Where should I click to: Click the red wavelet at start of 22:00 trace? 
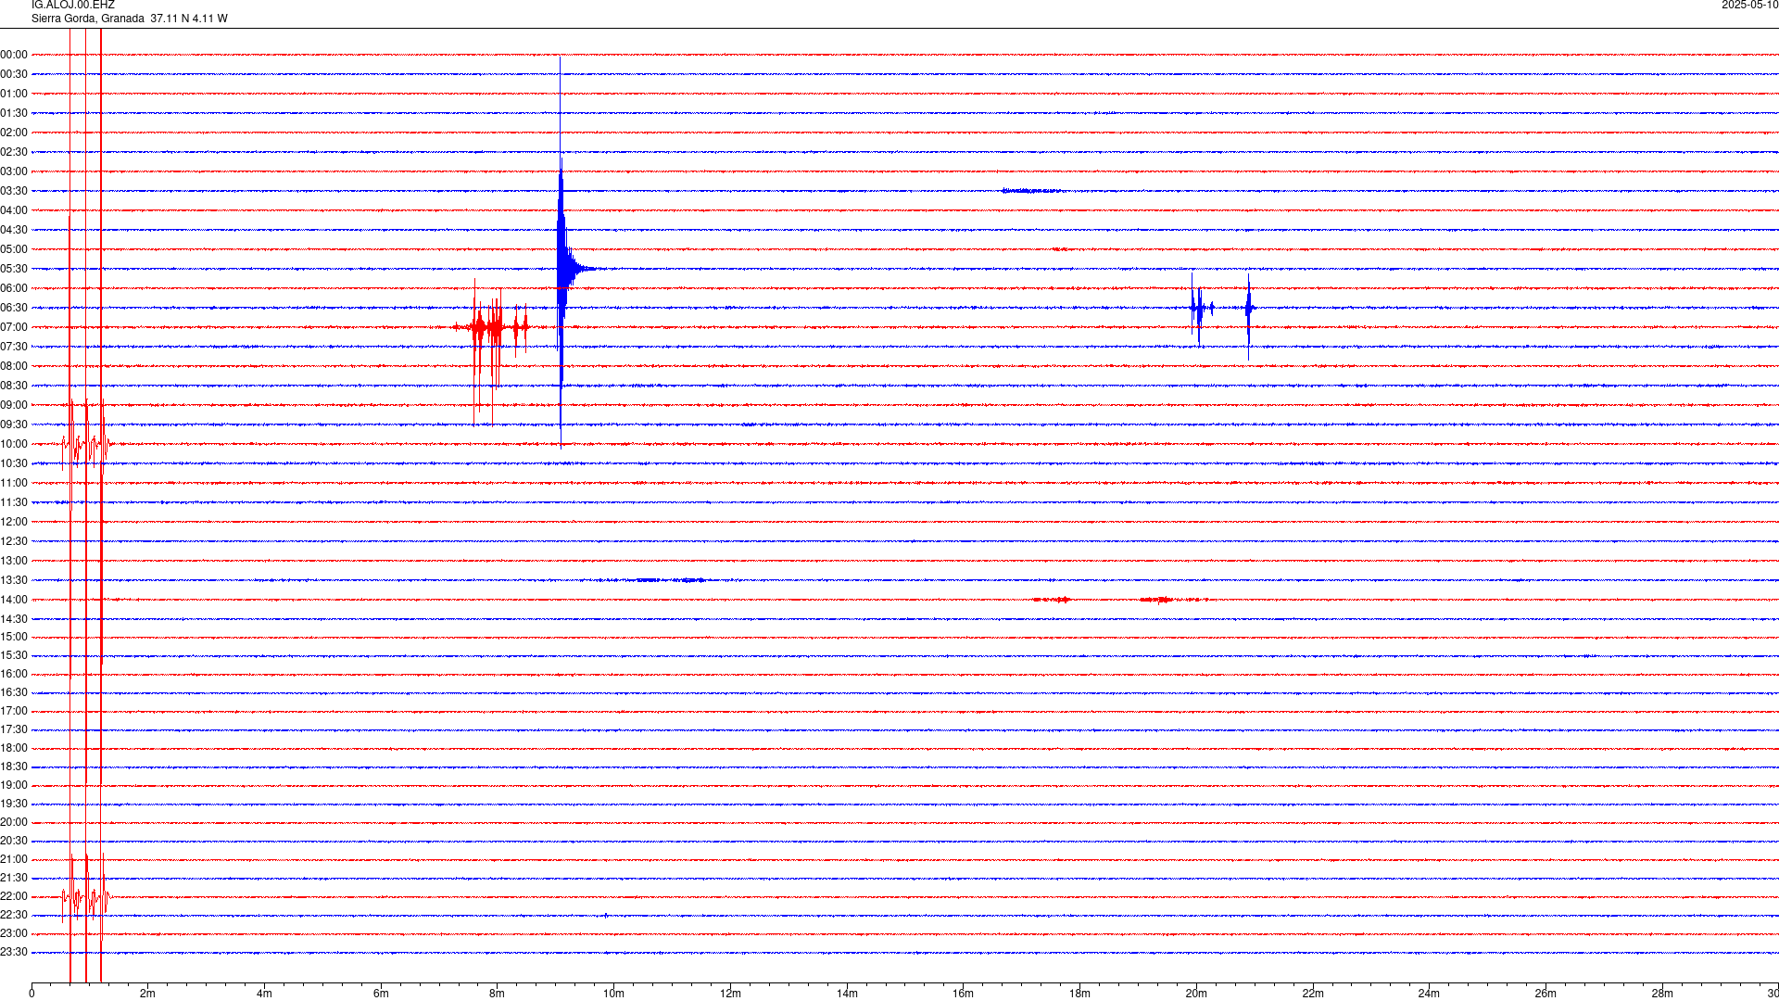coord(86,896)
